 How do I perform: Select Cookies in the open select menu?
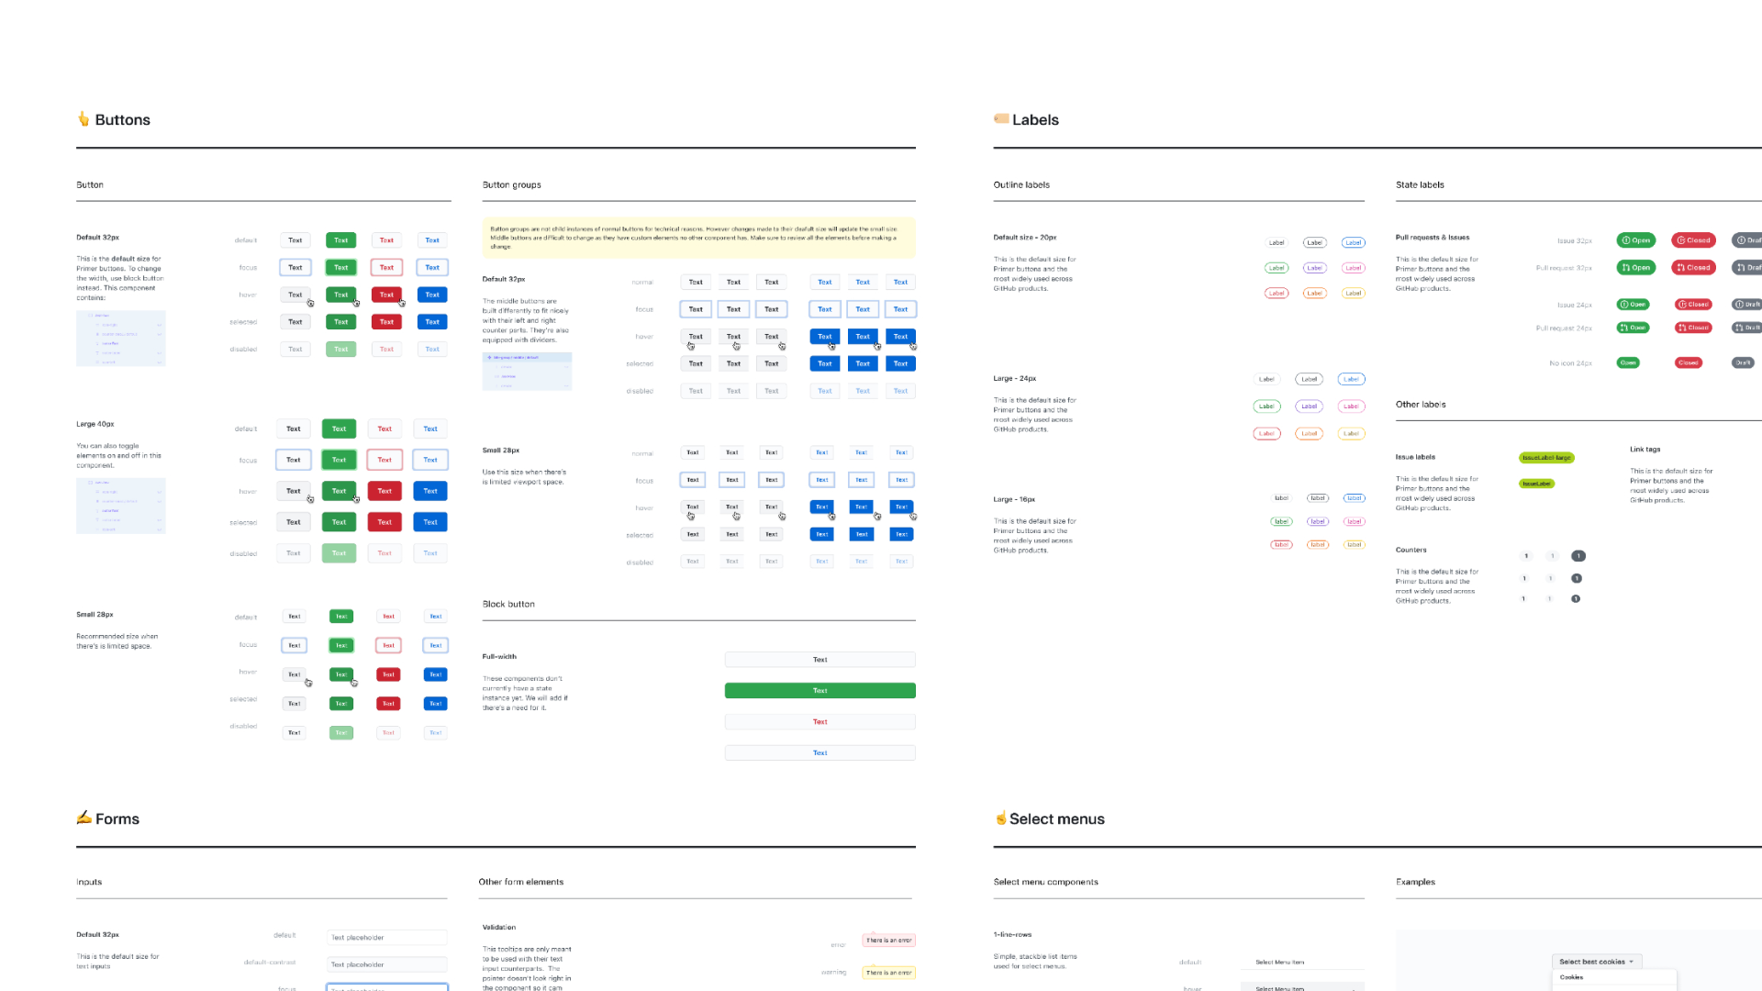1571,977
